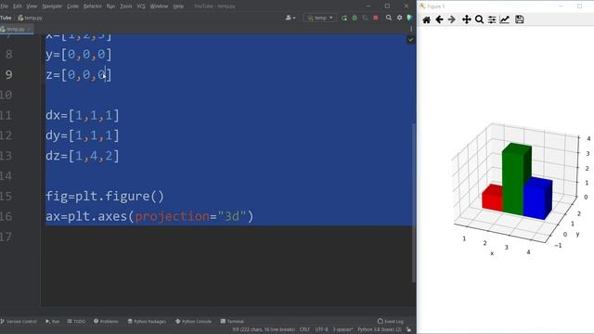Open the Window menu
The image size is (594, 334).
pyautogui.click(x=159, y=6)
